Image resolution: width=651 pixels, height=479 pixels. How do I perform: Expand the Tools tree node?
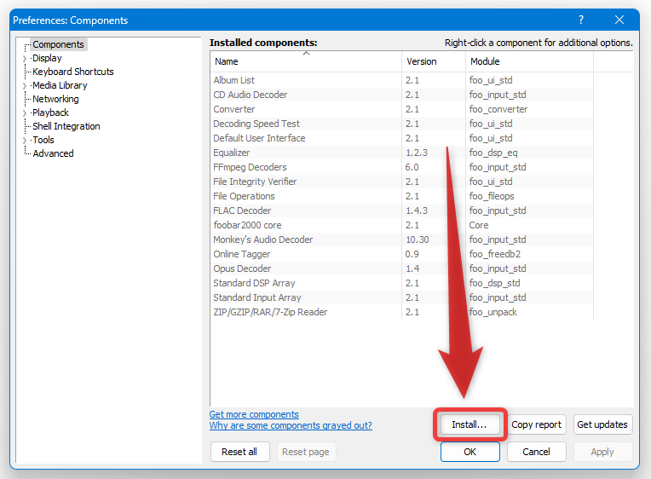click(x=25, y=141)
